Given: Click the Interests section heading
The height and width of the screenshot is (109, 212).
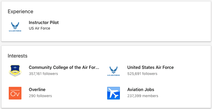Looking at the screenshot, I should click(x=17, y=56).
